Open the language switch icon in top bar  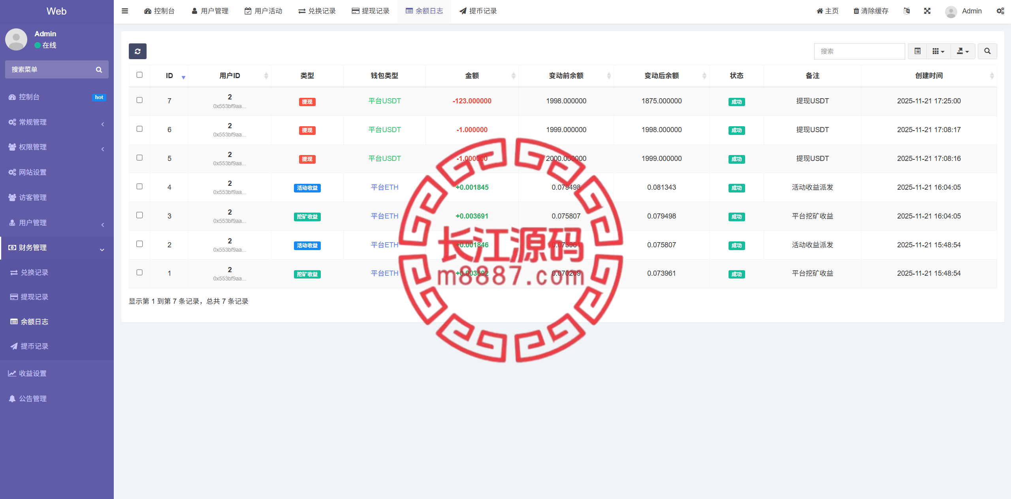(x=906, y=11)
